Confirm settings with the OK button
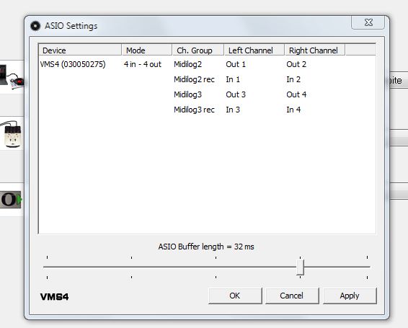The image size is (408, 328). click(235, 296)
